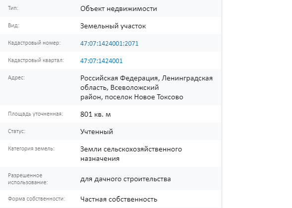Click 'для дачного строительства' value
This screenshot has width=292, height=208.
[x=125, y=179]
